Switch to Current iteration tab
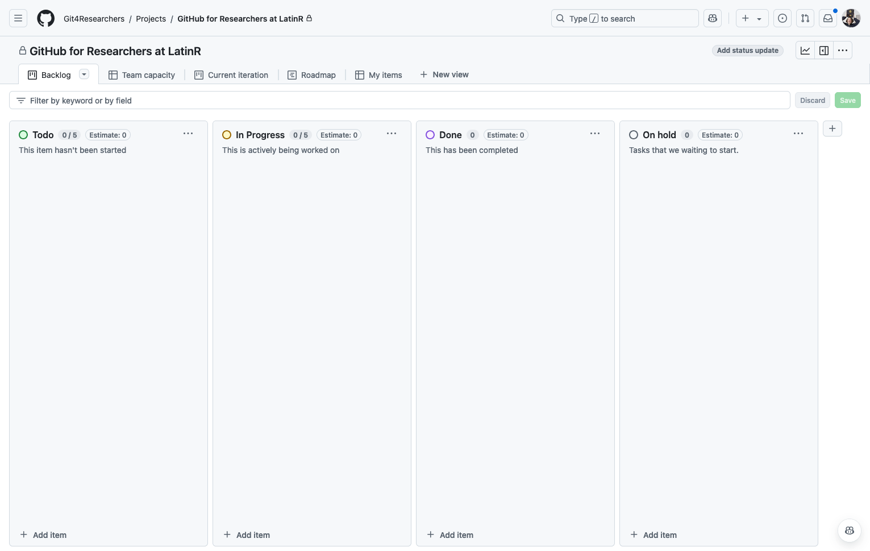The width and height of the screenshot is (870, 551). [231, 74]
